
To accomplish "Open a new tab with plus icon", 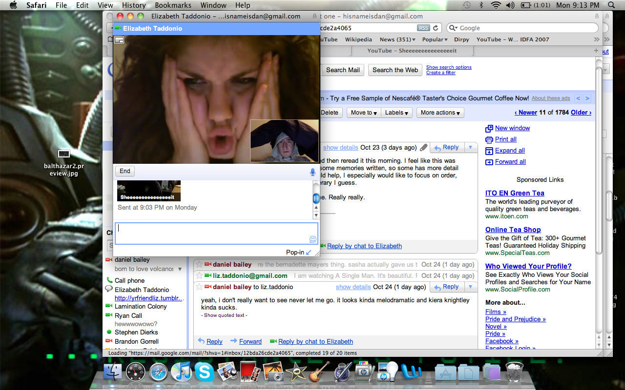I will [x=596, y=51].
